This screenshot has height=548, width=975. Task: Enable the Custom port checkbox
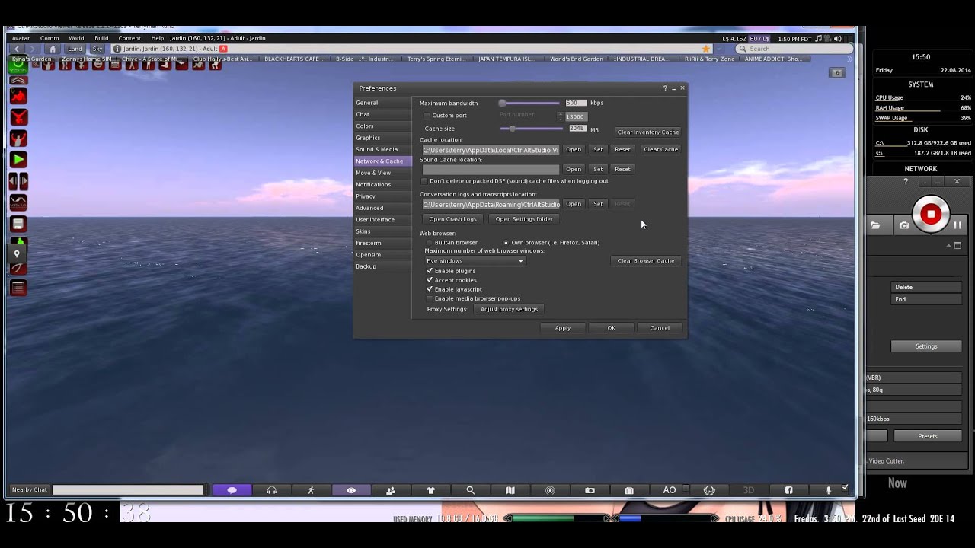tap(427, 116)
